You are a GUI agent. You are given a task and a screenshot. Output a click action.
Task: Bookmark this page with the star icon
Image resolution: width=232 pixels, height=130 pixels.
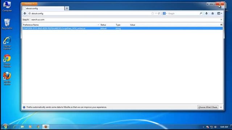pos(153,13)
